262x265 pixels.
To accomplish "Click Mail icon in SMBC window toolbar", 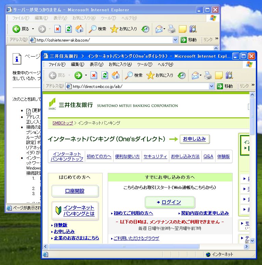I will click(195, 75).
